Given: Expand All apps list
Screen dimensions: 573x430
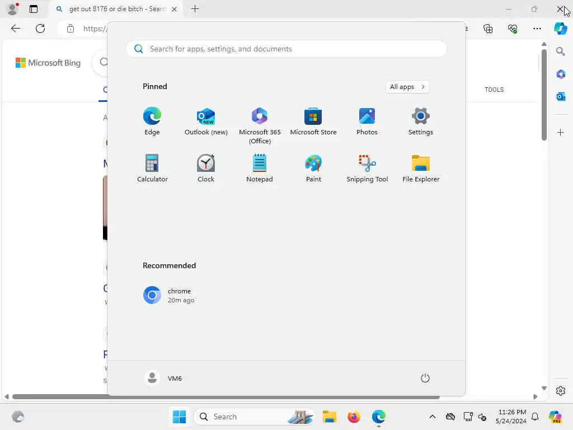Looking at the screenshot, I should coord(407,87).
